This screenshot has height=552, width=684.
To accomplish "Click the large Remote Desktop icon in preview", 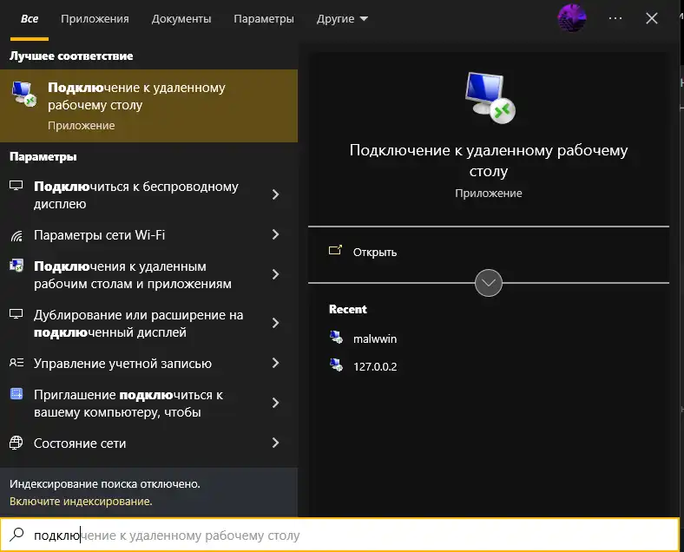I will [x=488, y=97].
